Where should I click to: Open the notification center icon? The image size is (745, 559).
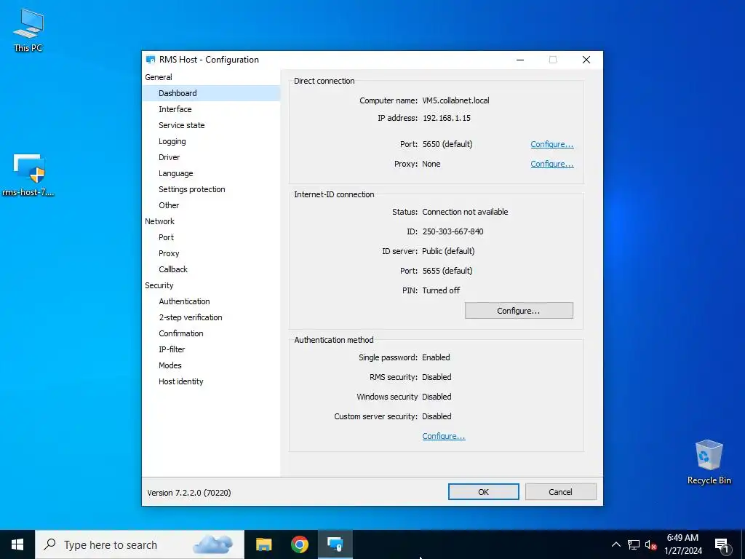722,545
